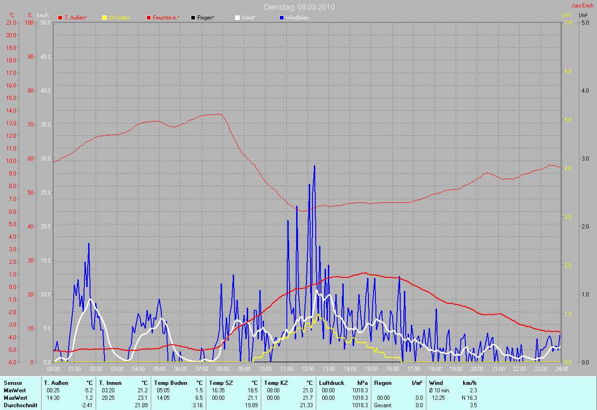This screenshot has height=410, width=597.
Task: Click the 06:00 time axis marker
Action: pos(180,369)
